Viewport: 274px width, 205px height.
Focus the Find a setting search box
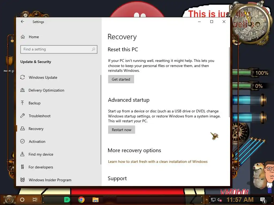pyautogui.click(x=59, y=49)
